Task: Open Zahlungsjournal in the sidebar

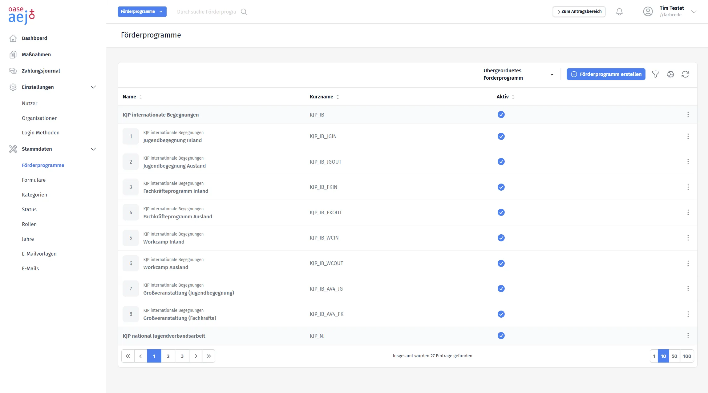Action: tap(41, 71)
